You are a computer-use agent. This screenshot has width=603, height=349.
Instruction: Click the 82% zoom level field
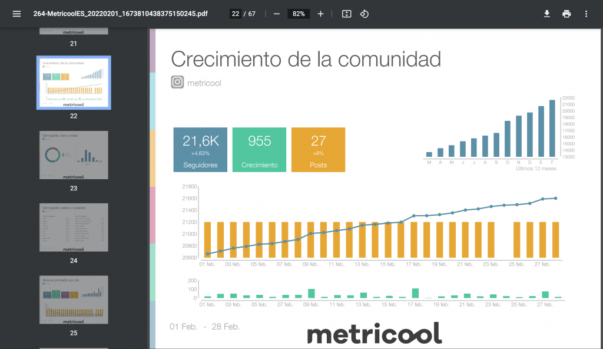point(299,14)
